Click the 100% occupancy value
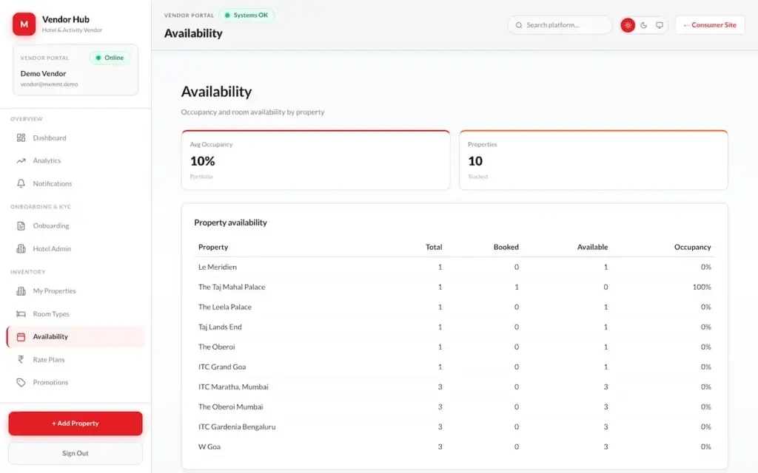Screen dimensions: 758x473 (x=702, y=287)
